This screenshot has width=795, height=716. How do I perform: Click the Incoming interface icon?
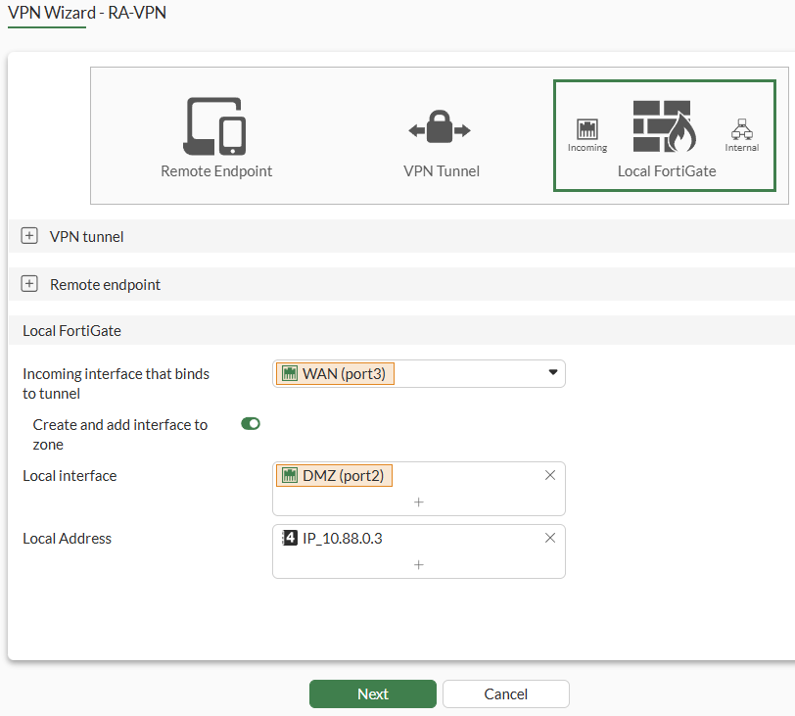[x=586, y=130]
